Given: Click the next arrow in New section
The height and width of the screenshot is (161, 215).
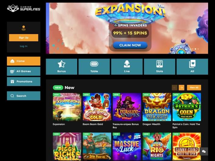Looking at the screenshot, I should (181, 87).
